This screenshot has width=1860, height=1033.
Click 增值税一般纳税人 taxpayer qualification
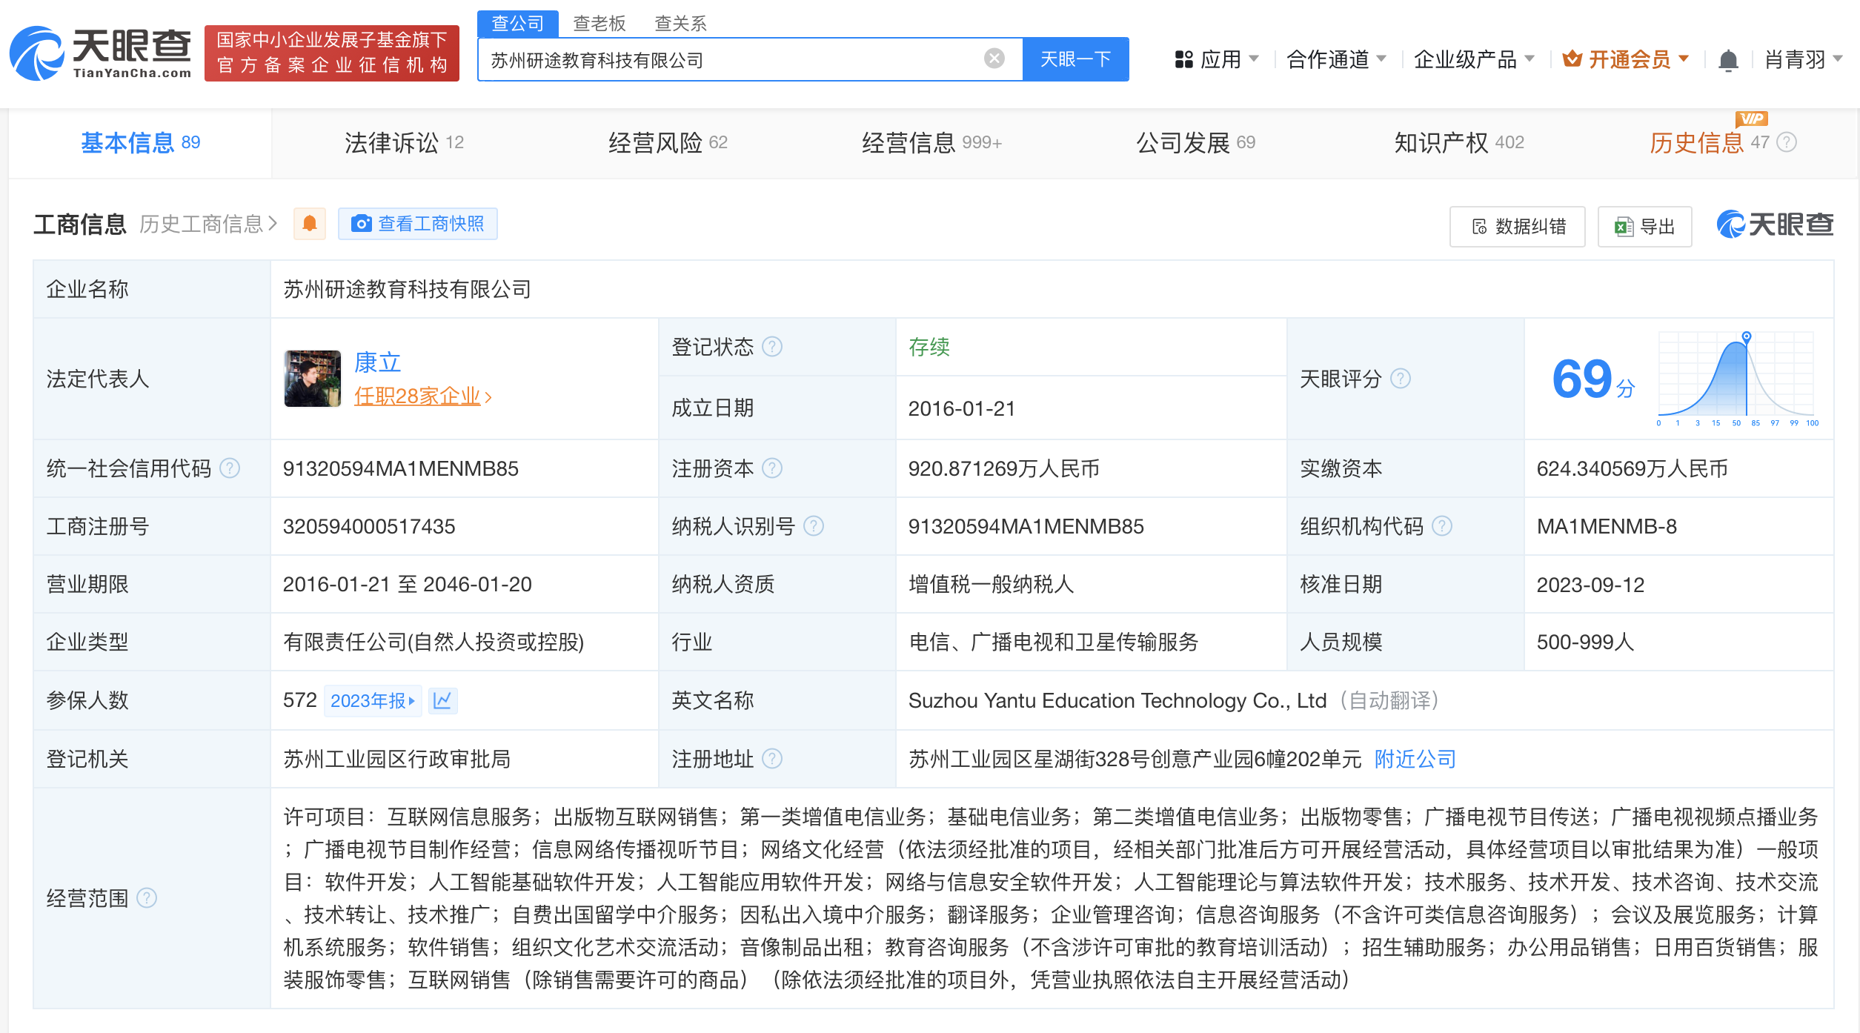(x=992, y=584)
